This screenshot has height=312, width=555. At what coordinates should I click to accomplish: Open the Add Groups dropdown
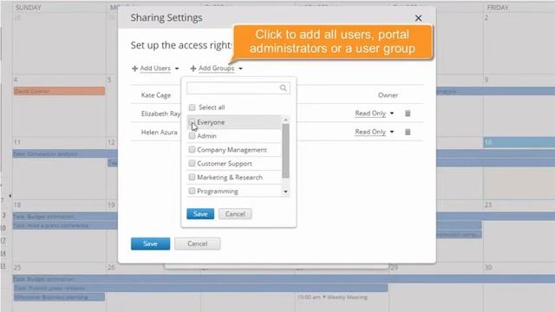coord(216,68)
